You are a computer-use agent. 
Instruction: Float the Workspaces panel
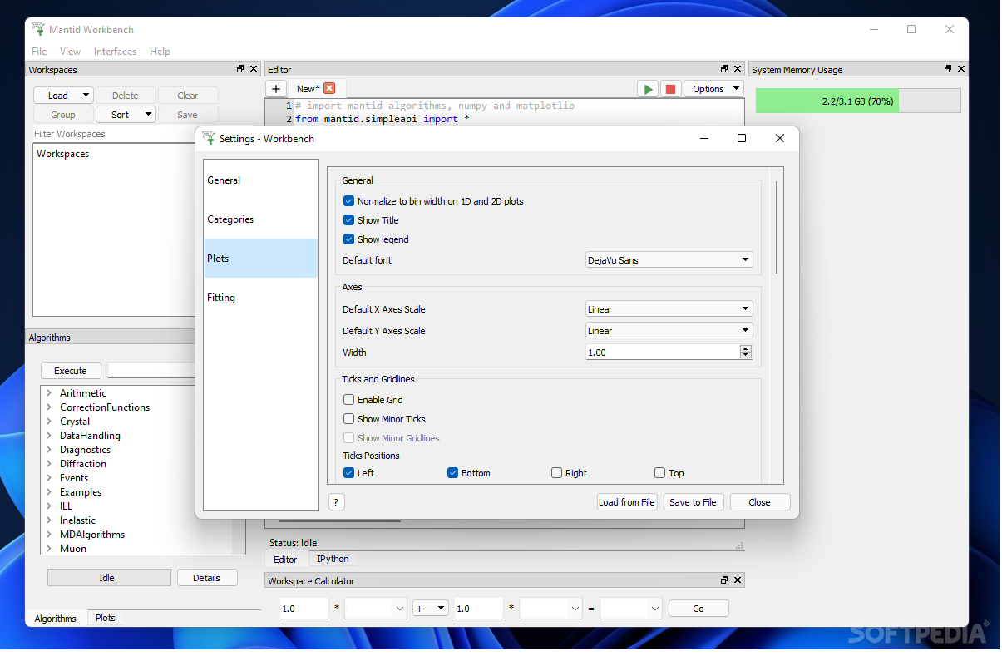240,69
